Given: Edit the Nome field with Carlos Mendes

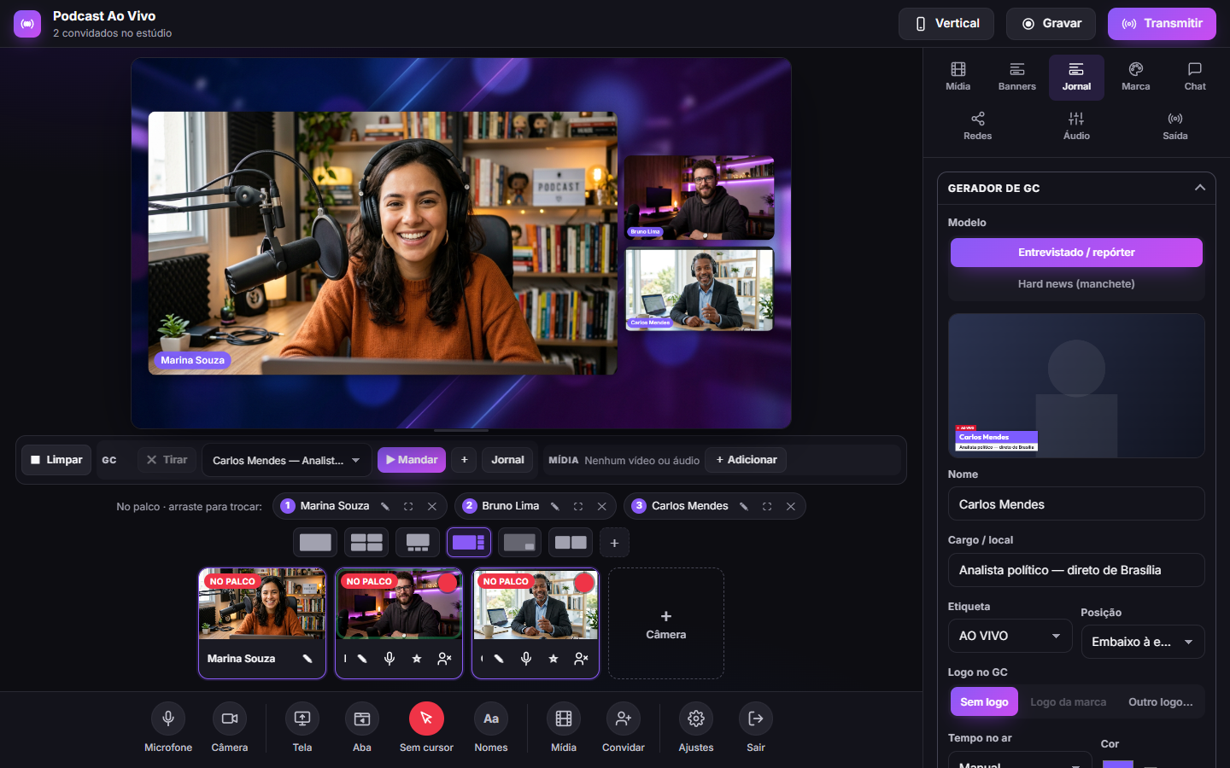Looking at the screenshot, I should click(x=1076, y=503).
